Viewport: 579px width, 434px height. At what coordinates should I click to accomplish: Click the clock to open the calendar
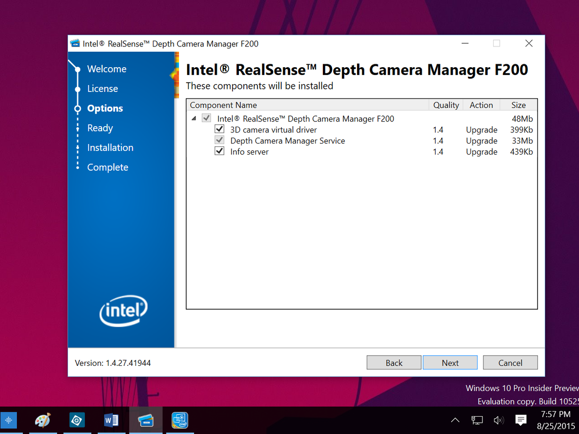click(x=555, y=420)
